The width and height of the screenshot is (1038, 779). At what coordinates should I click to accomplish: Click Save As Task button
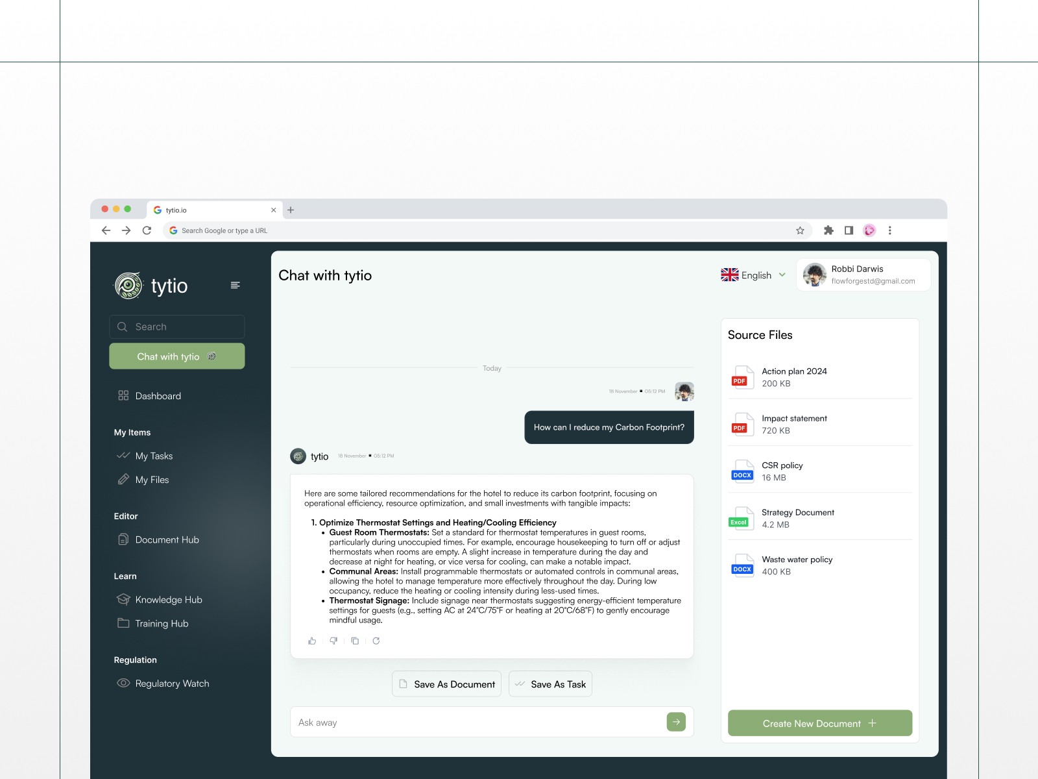point(550,684)
